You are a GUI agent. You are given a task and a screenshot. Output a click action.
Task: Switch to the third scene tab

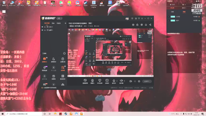tap(59, 23)
